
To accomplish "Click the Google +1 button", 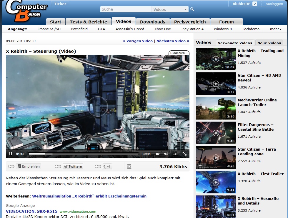I will click(107, 166).
